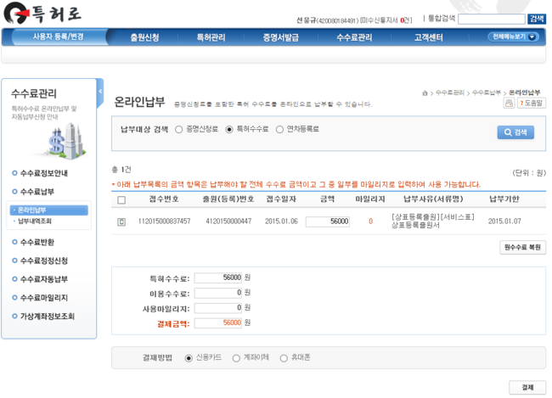Click the 원수수료 복원 button
The image size is (552, 398).
point(522,248)
